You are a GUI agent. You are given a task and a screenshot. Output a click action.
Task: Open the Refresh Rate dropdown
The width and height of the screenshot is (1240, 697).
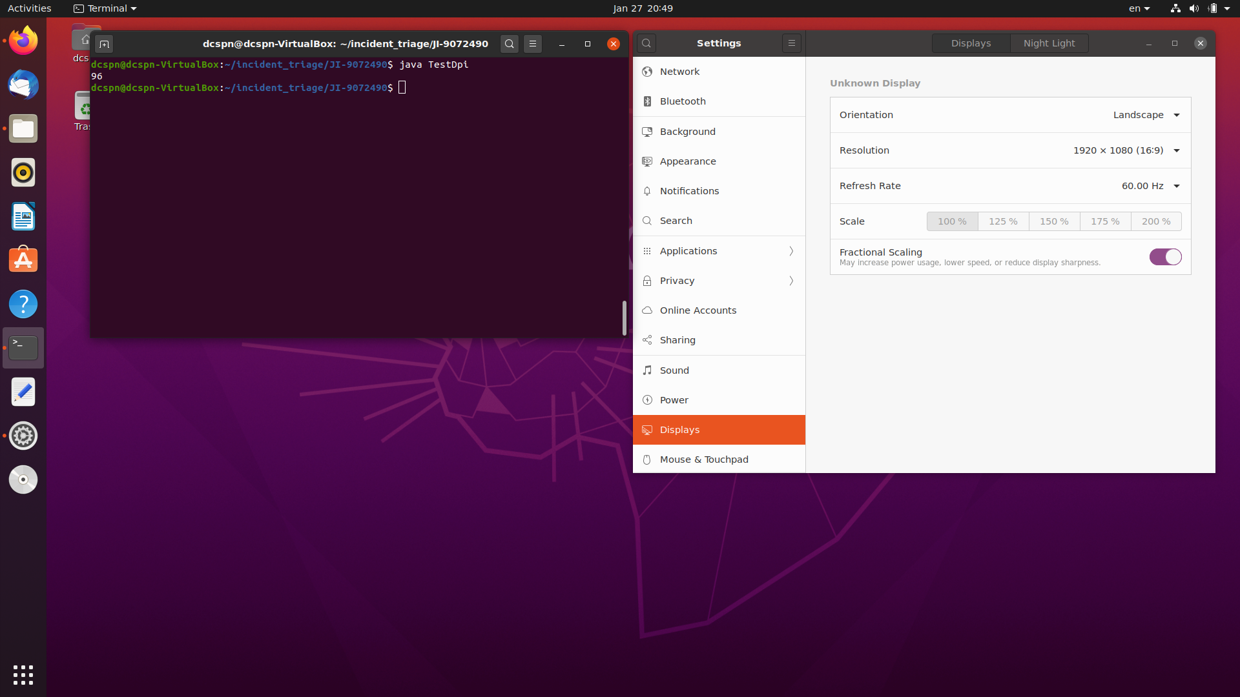(1150, 186)
